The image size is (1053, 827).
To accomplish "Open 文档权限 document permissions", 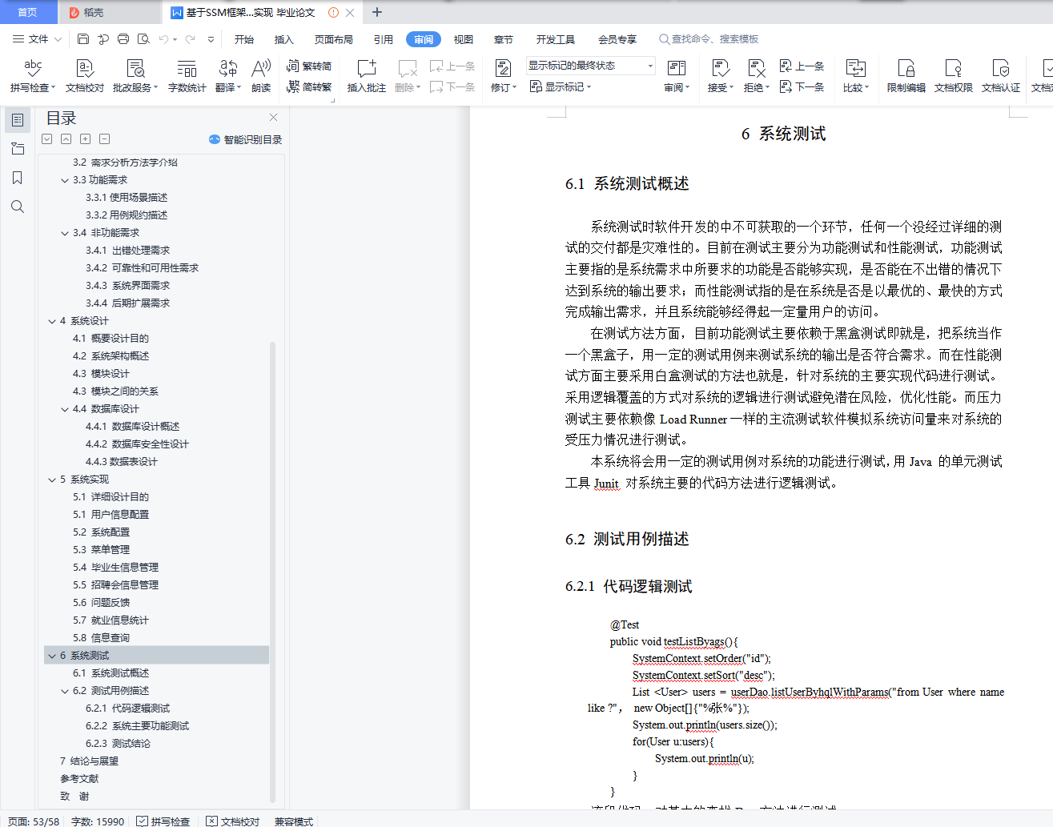I will coord(953,76).
